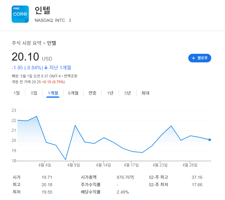Viewport: 225px width, 200px height.
Task: Choose the 1년 range tab
Action: click(110, 93)
